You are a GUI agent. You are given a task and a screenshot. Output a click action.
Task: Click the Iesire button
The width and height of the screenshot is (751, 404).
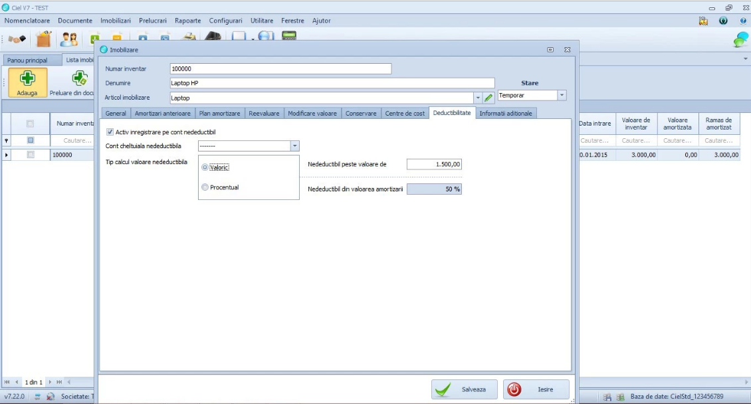point(536,389)
